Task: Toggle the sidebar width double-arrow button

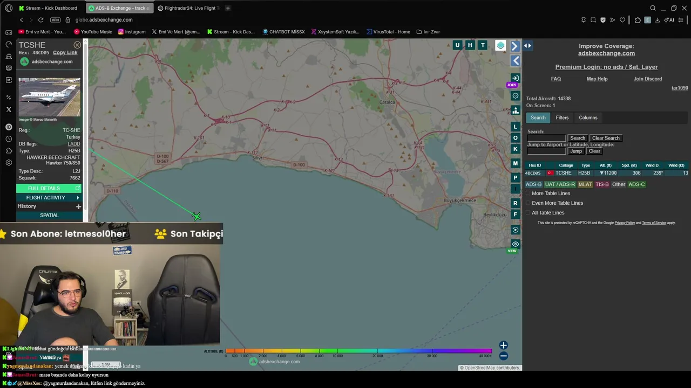Action: click(527, 46)
